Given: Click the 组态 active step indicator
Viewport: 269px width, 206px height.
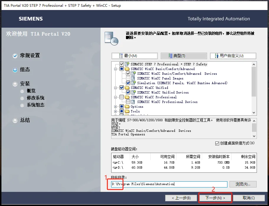Looking at the screenshot, I should [15, 70].
